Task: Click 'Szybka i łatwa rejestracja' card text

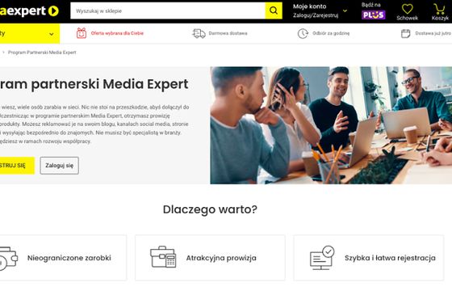Action: point(390,258)
